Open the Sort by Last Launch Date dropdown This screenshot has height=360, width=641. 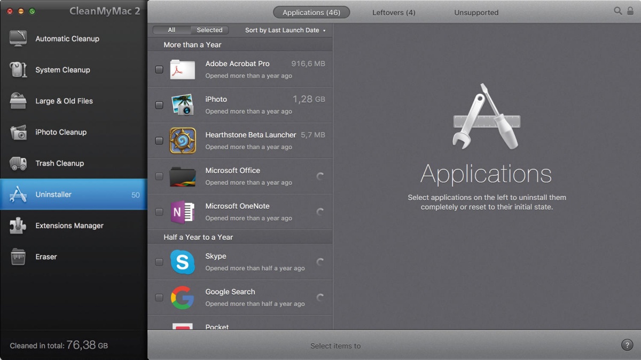click(285, 30)
